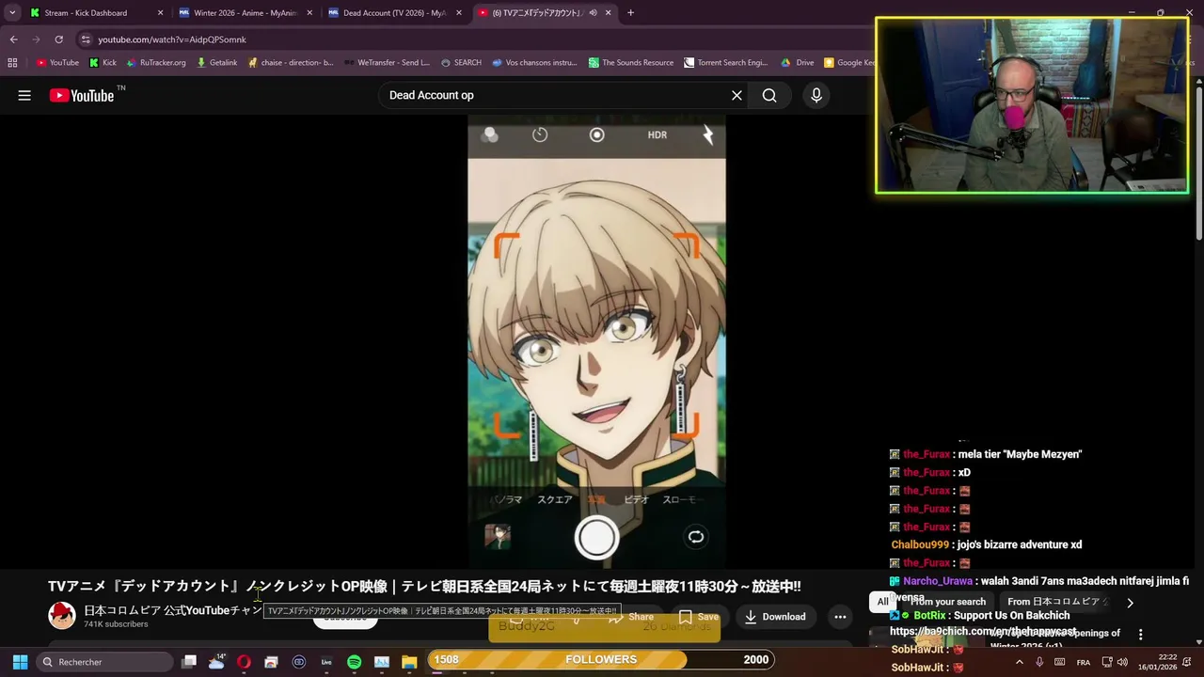Image resolution: width=1204 pixels, height=677 pixels.
Task: Open options for the Openings of Winter 2026 video
Action: [x=1140, y=635]
